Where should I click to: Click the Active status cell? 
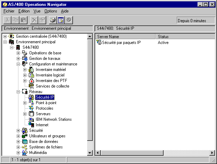point(163,43)
